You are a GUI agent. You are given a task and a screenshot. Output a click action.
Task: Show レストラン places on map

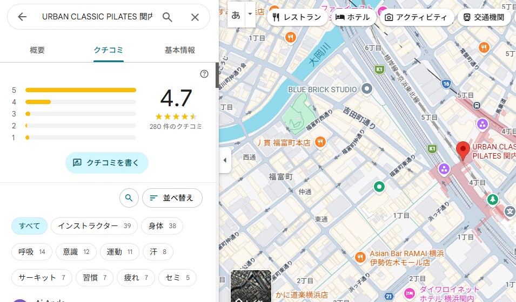pyautogui.click(x=297, y=17)
